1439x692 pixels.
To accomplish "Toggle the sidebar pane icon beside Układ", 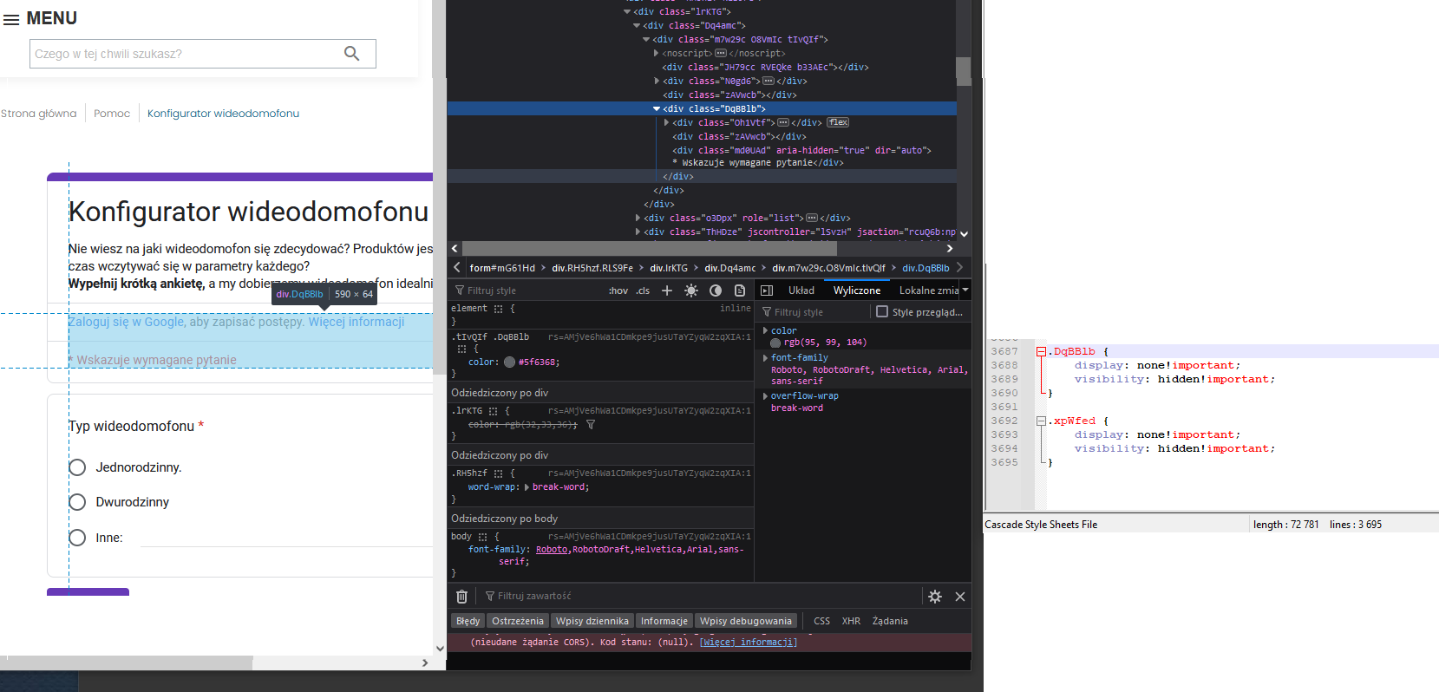I will tap(767, 291).
